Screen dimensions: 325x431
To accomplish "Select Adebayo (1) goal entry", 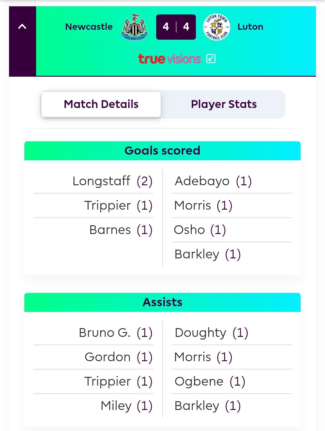I will 213,181.
